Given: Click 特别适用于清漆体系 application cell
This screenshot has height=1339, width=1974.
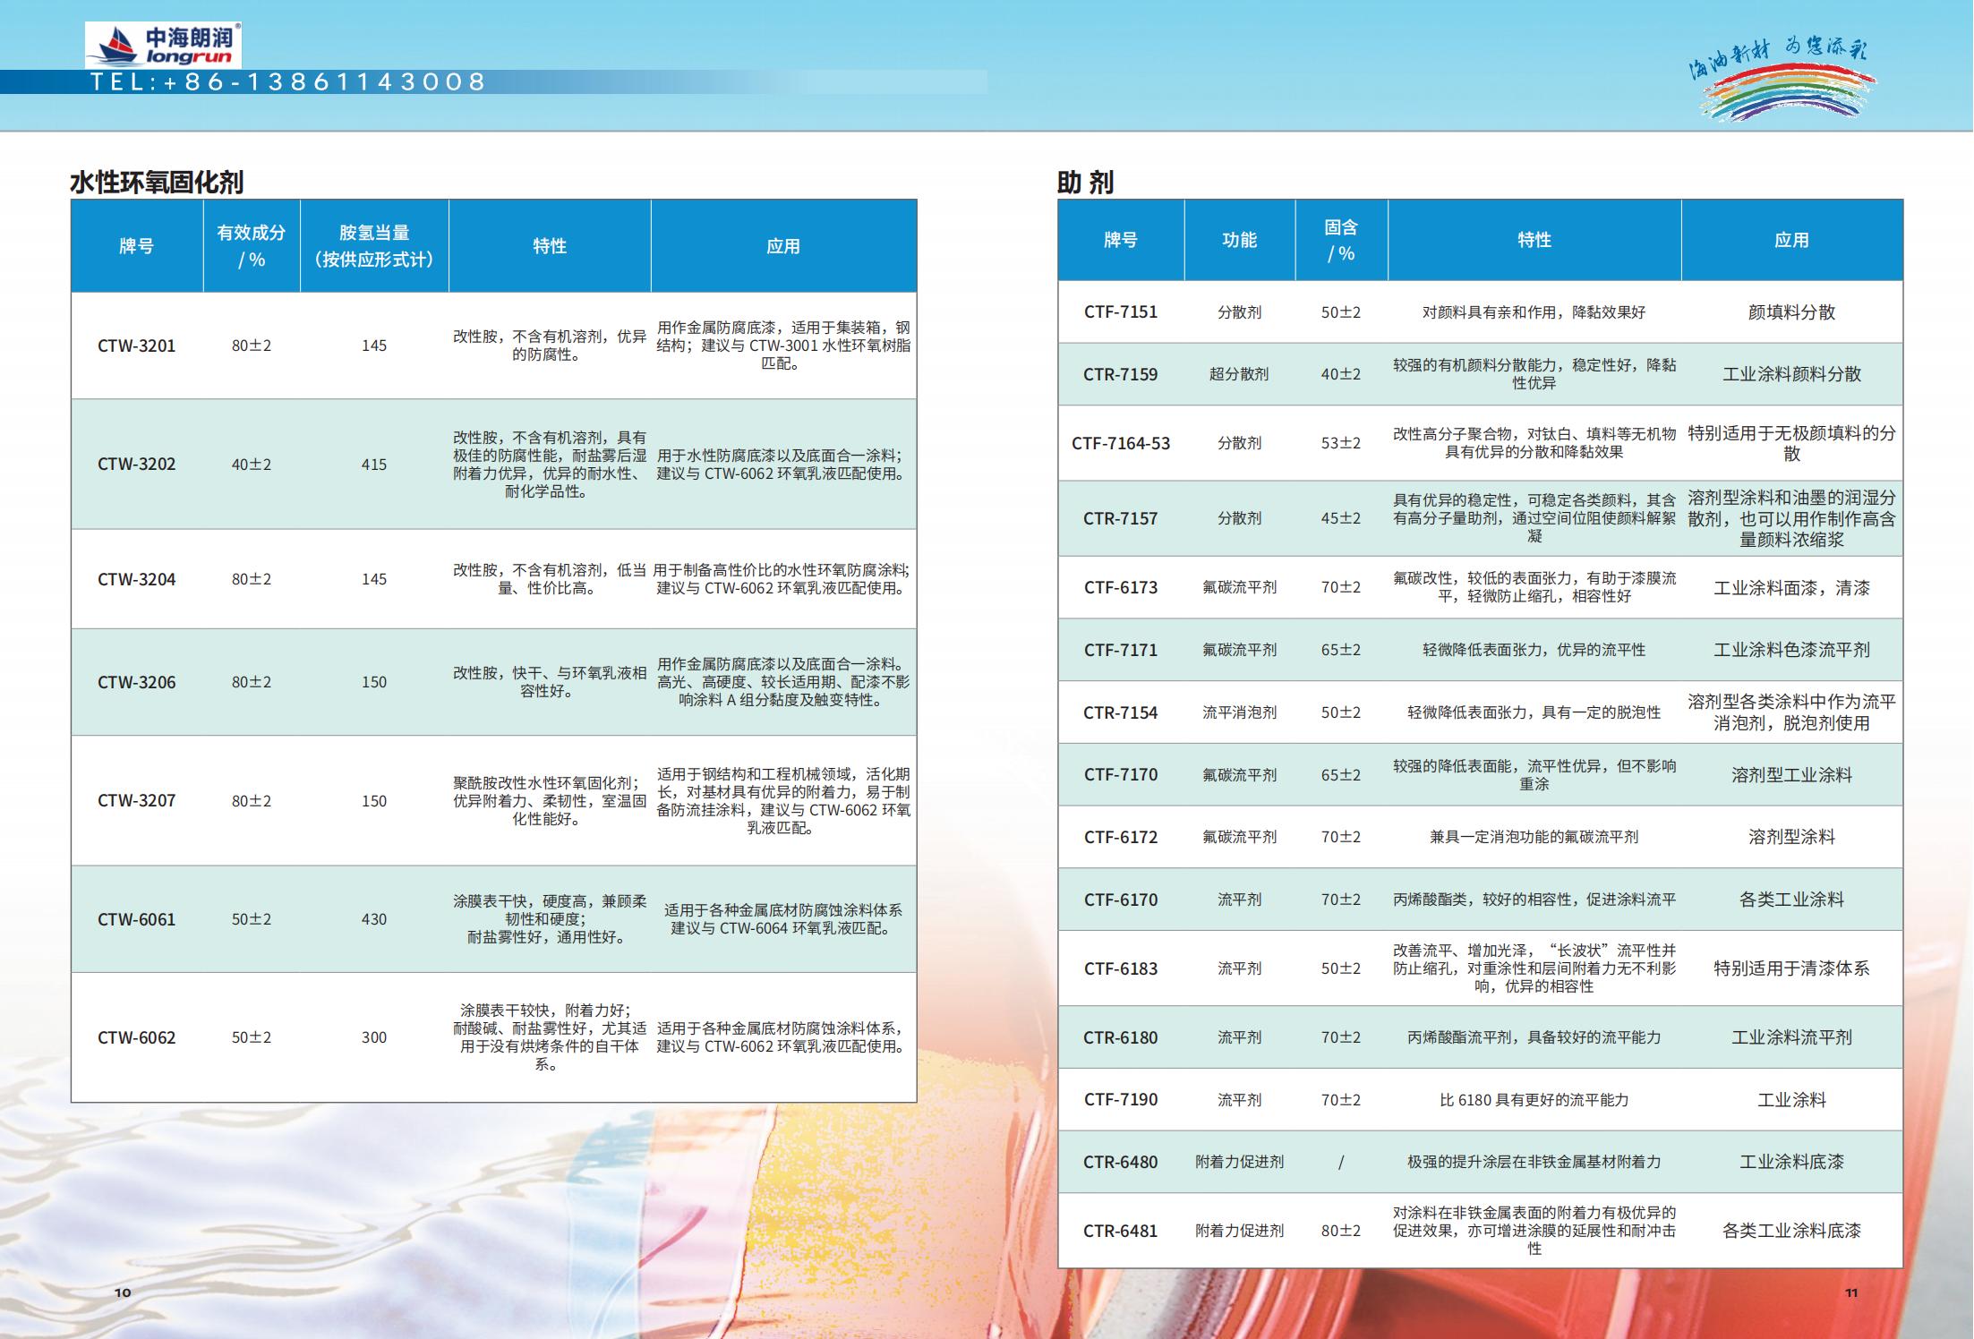Looking at the screenshot, I should click(x=1792, y=968).
